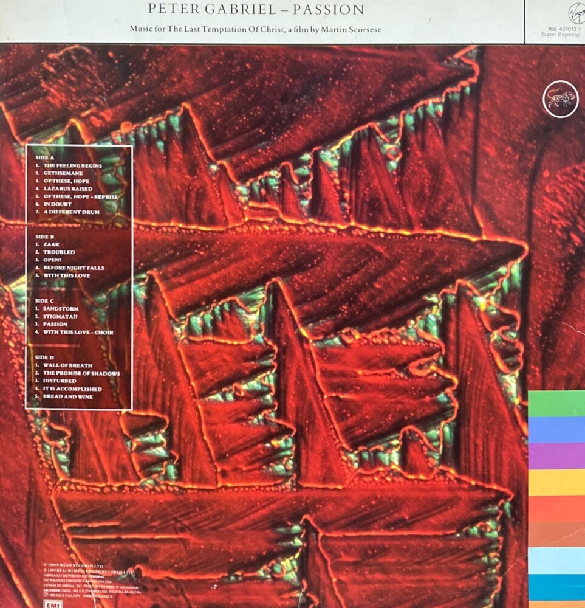The height and width of the screenshot is (608, 585).
Task: Click the pale light-blue color stripe
Action: coord(556,561)
